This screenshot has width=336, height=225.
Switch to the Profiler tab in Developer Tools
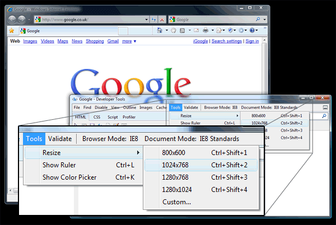pyautogui.click(x=129, y=117)
